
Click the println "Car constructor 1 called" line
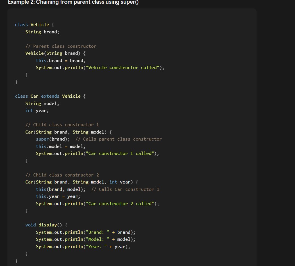pyautogui.click(x=97, y=153)
